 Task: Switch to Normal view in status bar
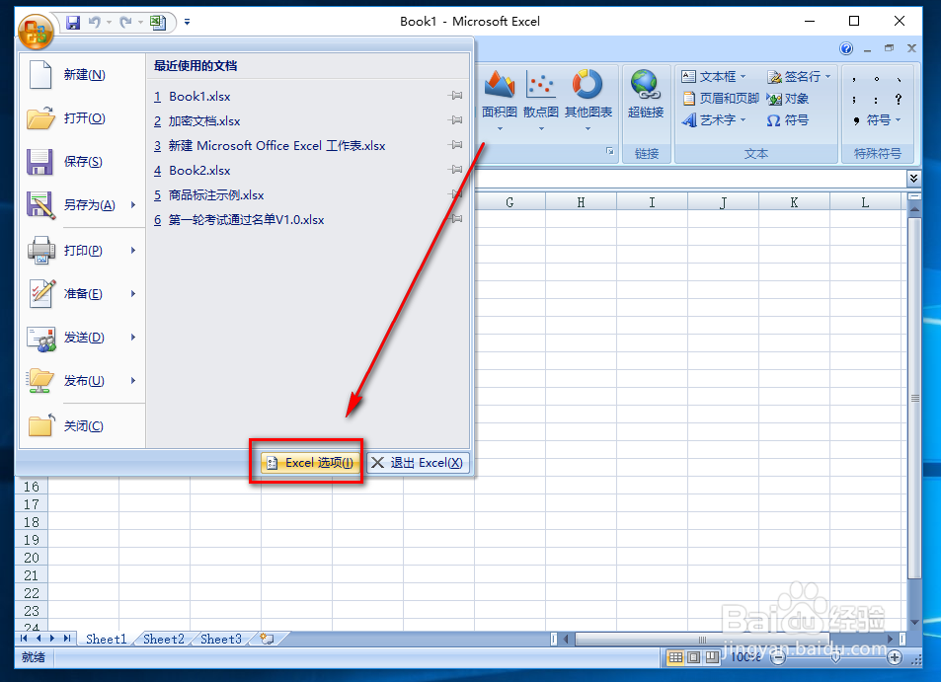click(x=675, y=657)
